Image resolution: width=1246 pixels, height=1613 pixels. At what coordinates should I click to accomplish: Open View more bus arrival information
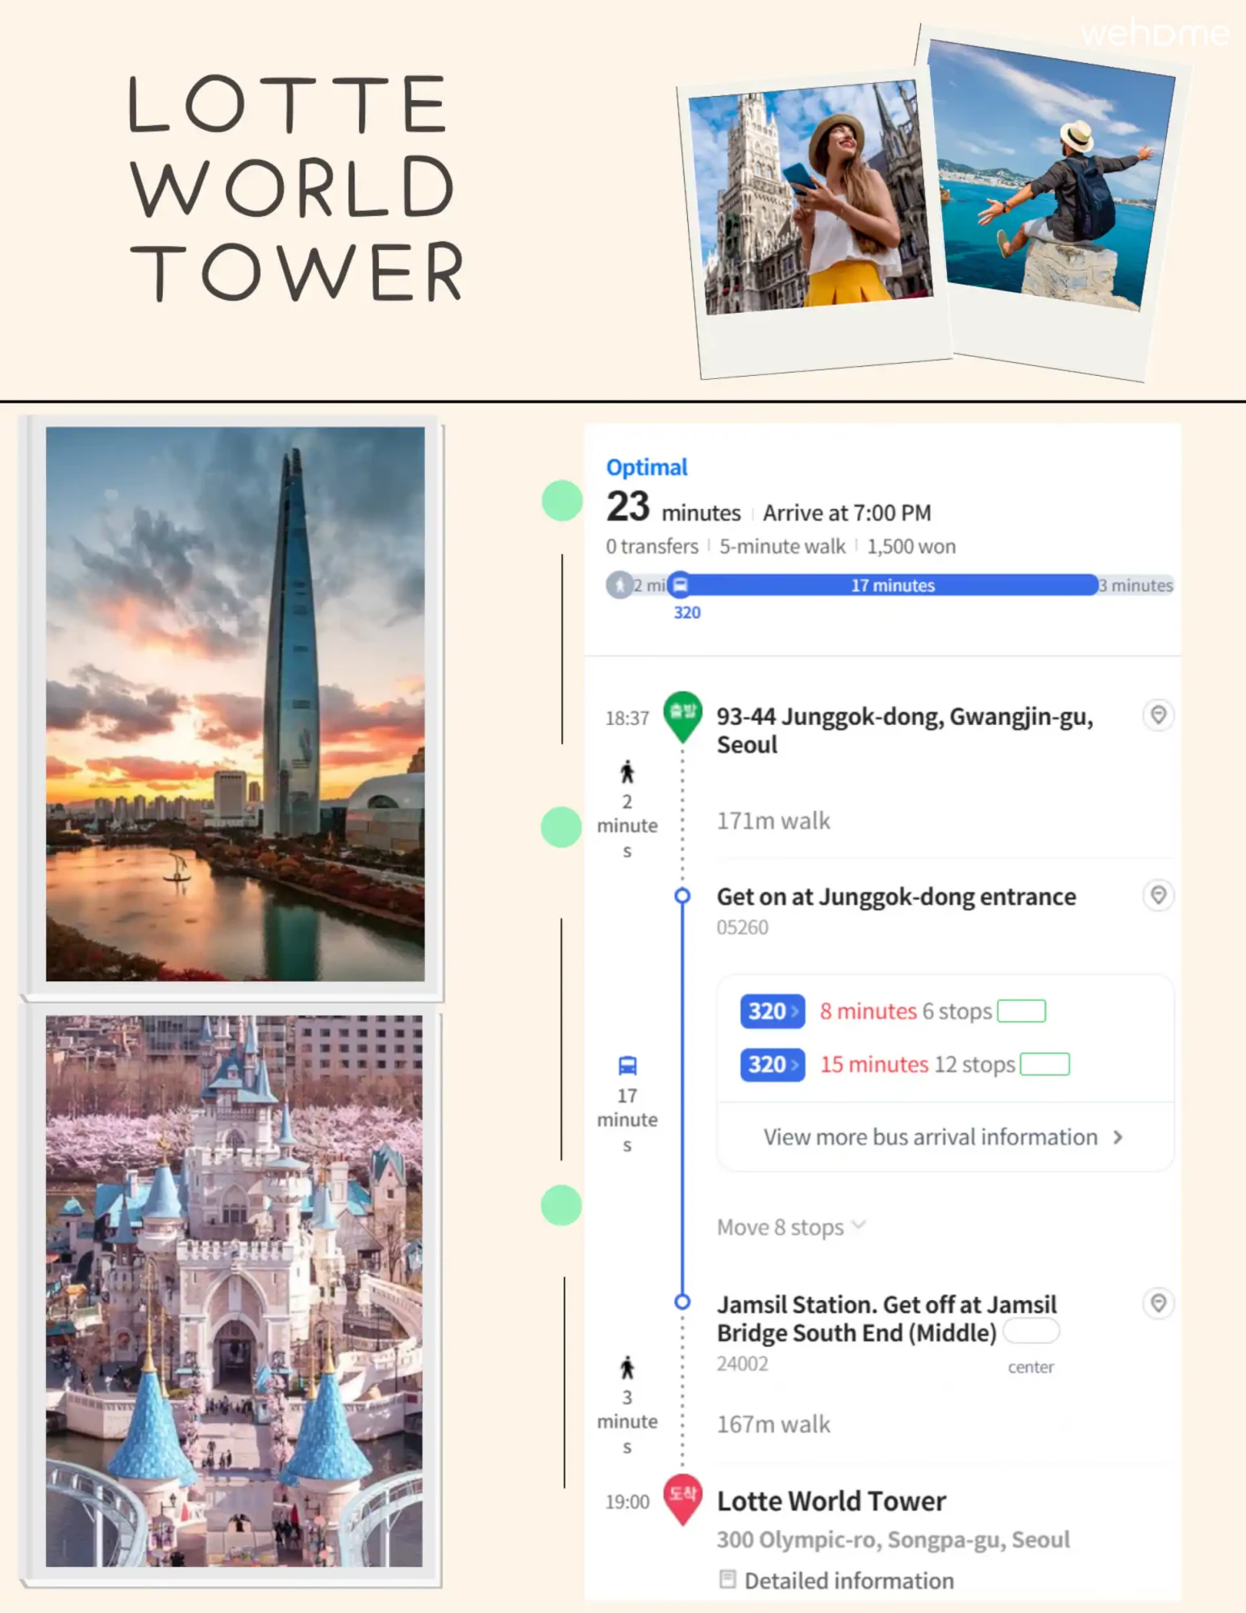tap(944, 1137)
